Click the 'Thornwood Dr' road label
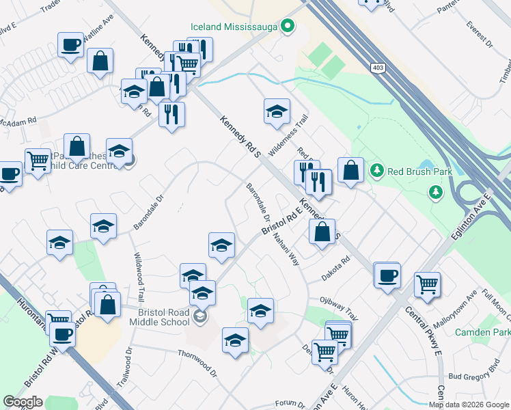This screenshot has height=410, width=511. tap(197, 364)
